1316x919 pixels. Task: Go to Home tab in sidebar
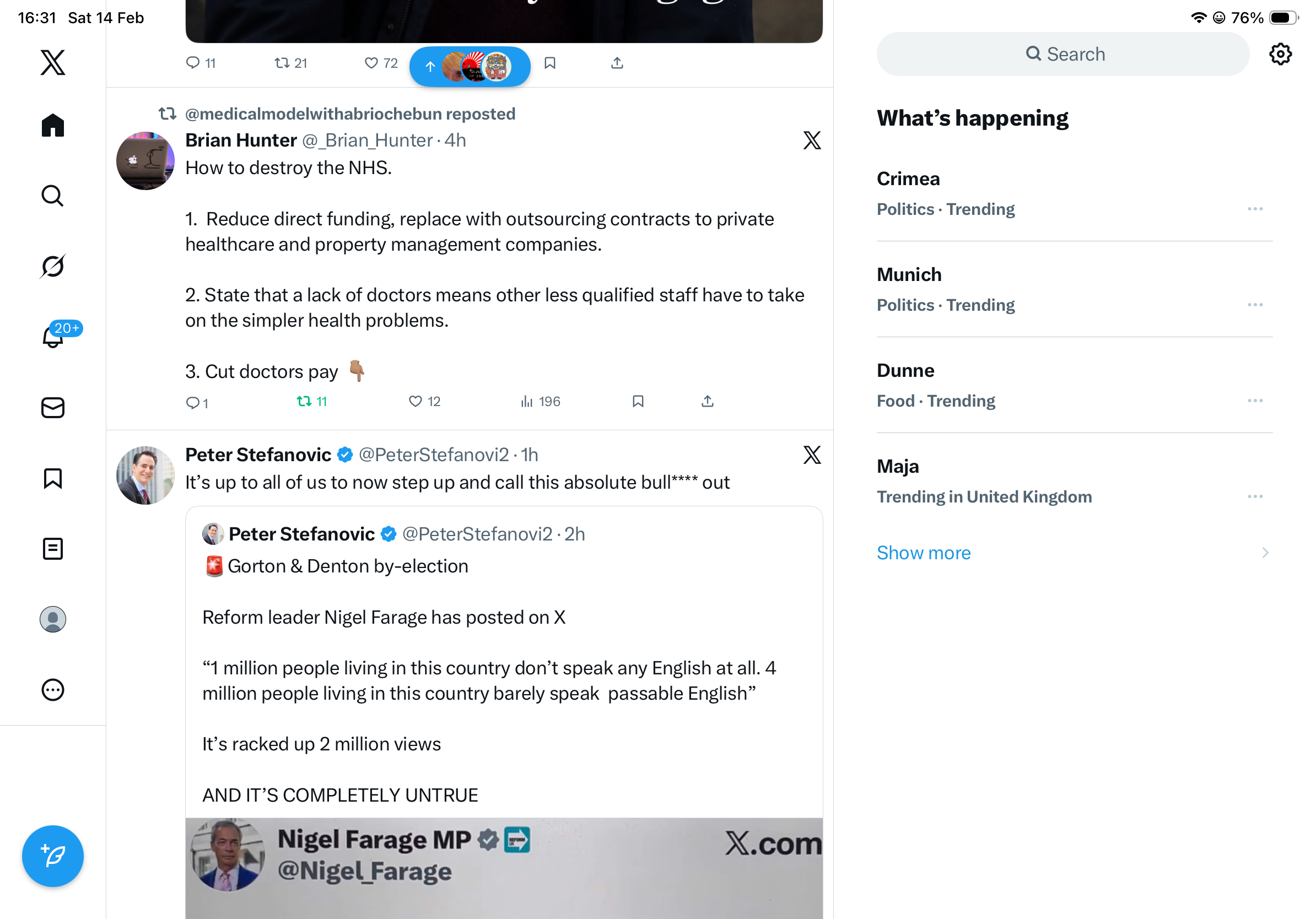[53, 125]
